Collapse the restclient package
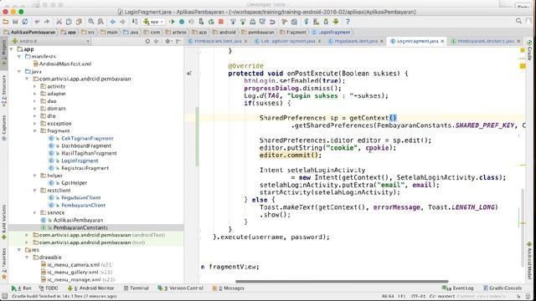 (35, 191)
